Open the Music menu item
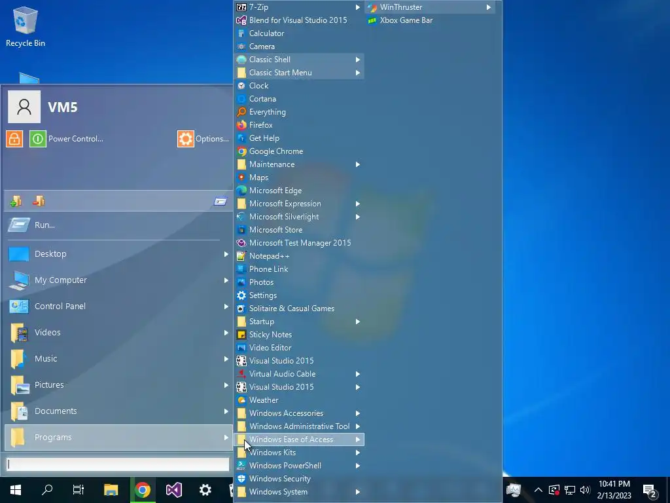The height and width of the screenshot is (503, 670). [118, 358]
